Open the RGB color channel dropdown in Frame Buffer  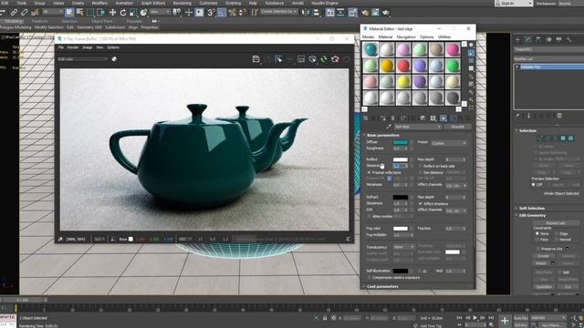[82, 59]
